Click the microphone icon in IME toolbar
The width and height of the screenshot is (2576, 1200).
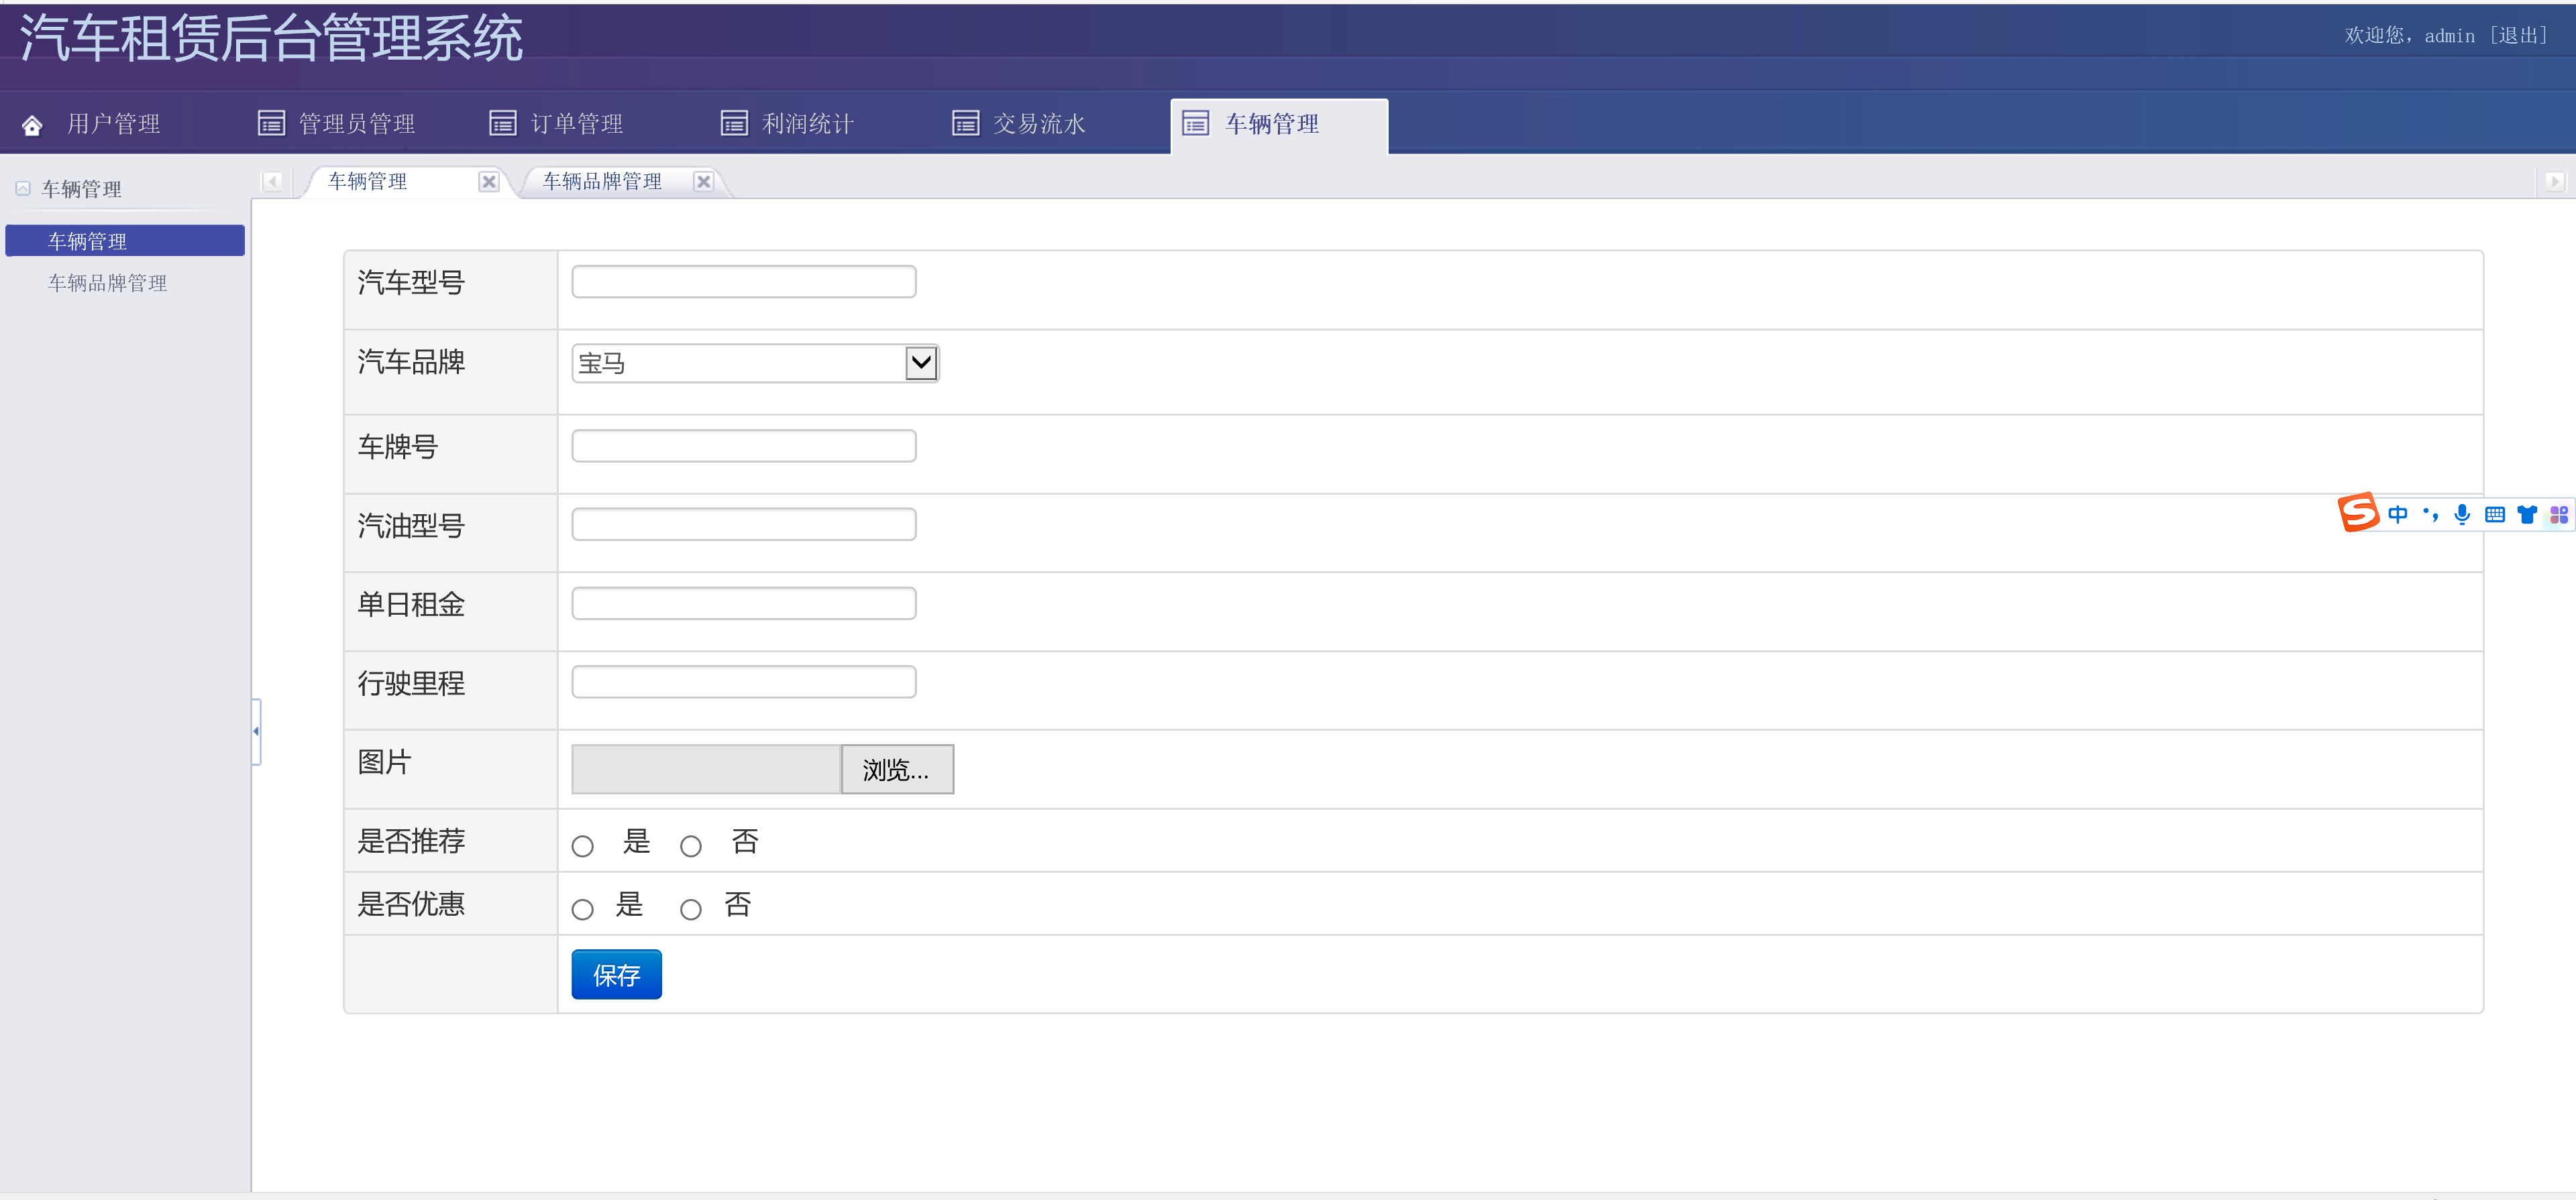click(x=2462, y=515)
